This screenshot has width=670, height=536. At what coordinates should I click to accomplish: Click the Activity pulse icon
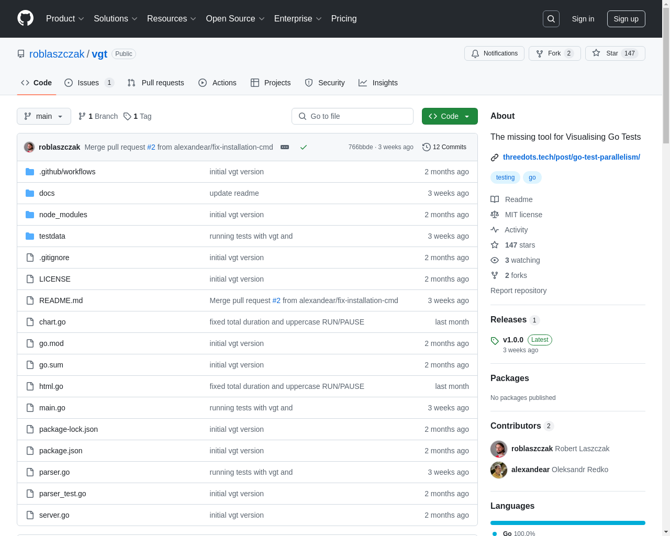click(495, 230)
